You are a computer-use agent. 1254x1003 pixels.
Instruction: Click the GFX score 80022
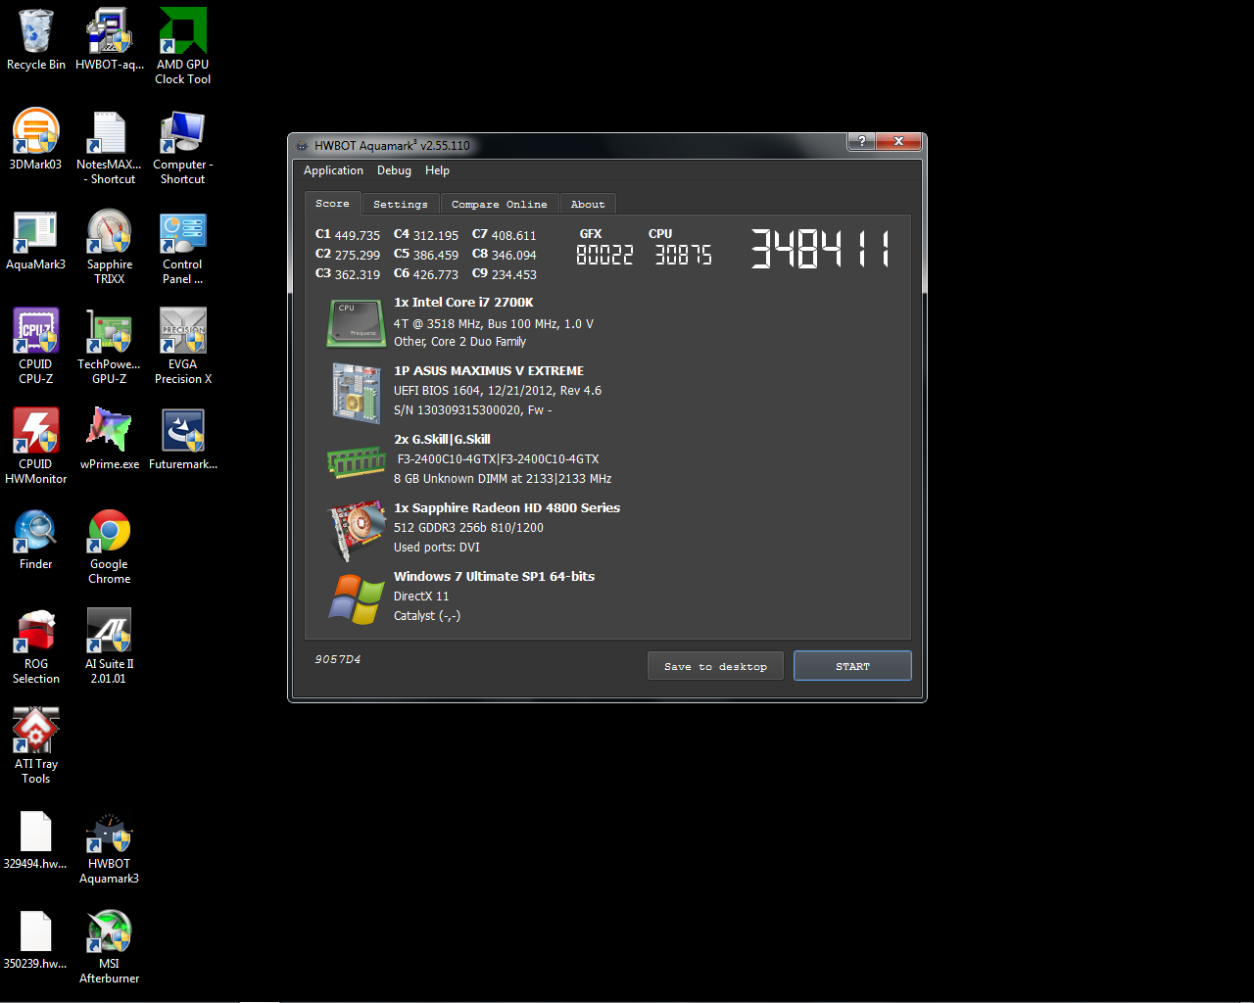tap(604, 256)
